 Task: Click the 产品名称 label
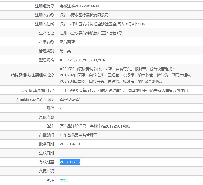pos(46,42)
